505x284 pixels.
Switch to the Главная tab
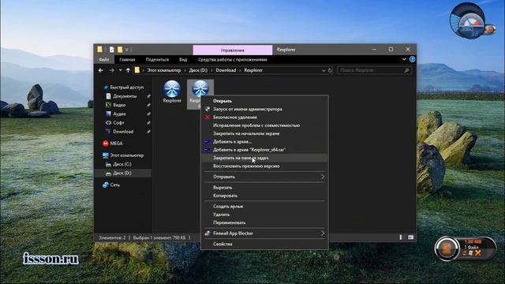[x=127, y=60]
